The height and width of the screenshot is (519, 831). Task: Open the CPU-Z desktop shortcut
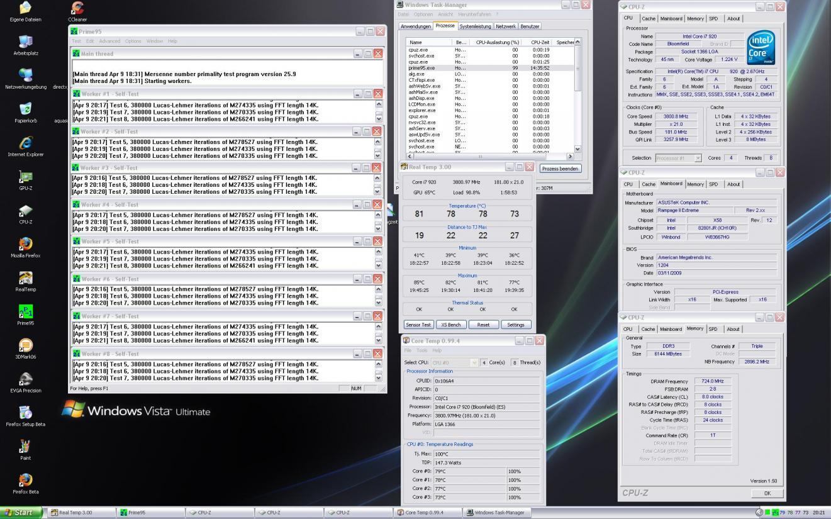pyautogui.click(x=26, y=215)
